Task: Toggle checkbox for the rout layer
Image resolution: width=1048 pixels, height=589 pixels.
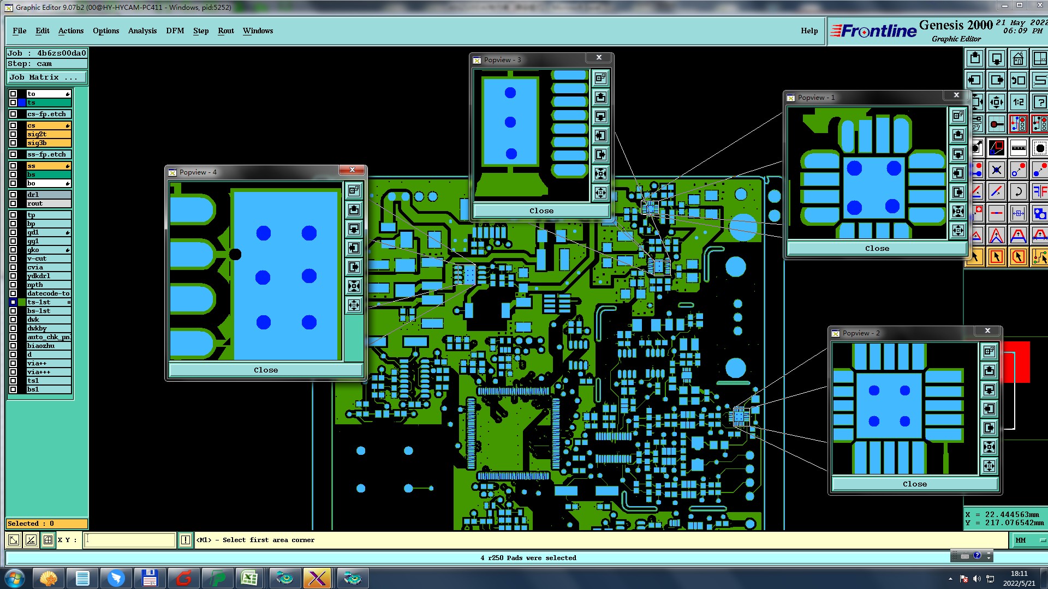Action: click(13, 203)
